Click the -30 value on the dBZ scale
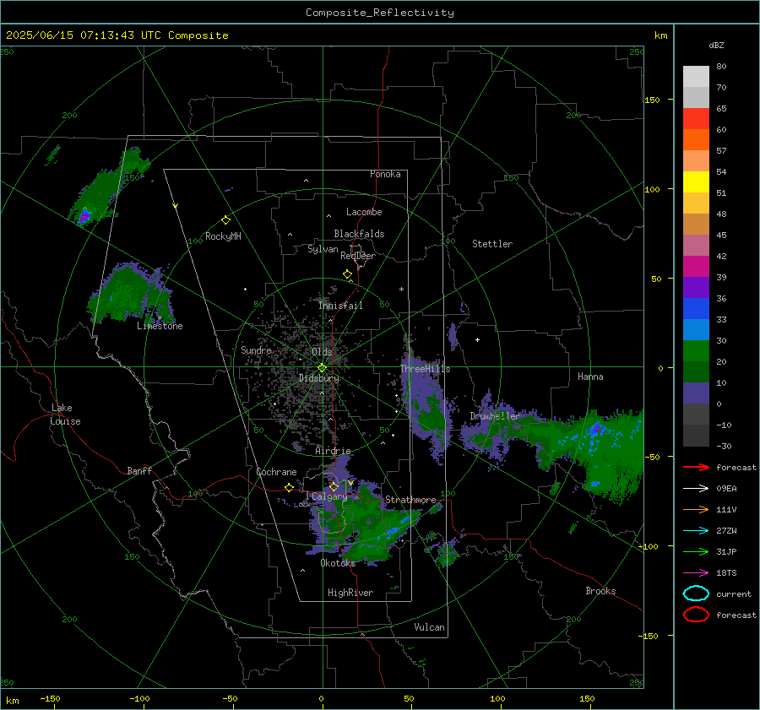Screen dimensions: 760x710 coord(724,446)
